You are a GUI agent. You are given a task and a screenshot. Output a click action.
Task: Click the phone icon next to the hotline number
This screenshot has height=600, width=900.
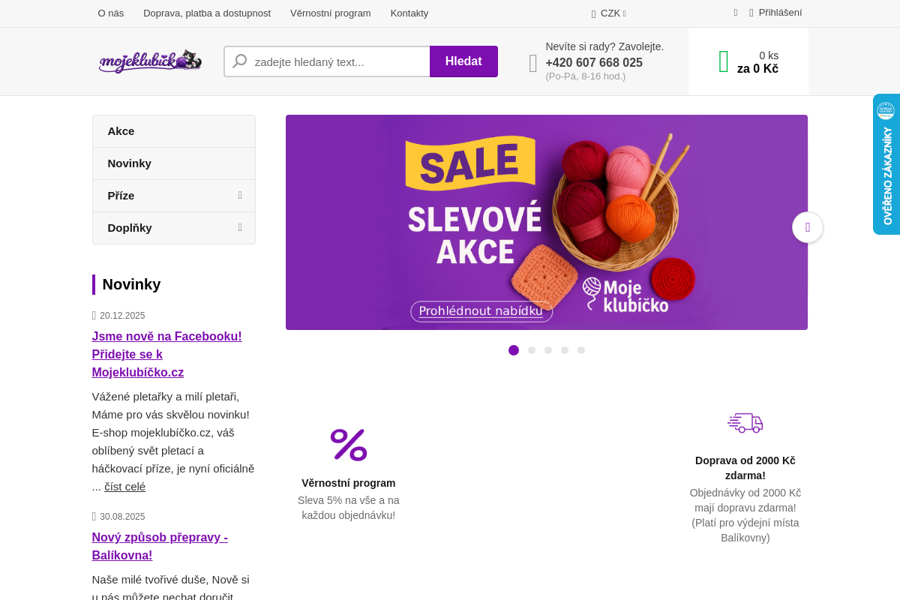532,63
